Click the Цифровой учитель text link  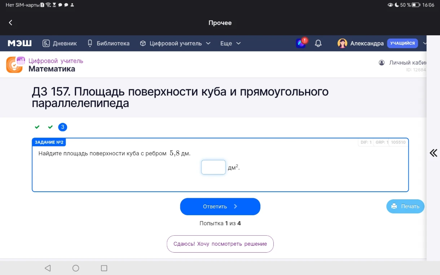[x=56, y=61]
